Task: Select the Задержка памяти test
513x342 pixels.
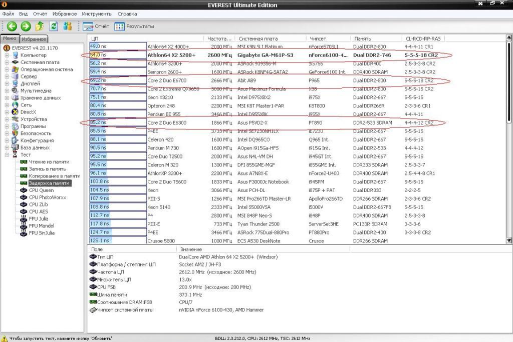Action: tap(50, 183)
